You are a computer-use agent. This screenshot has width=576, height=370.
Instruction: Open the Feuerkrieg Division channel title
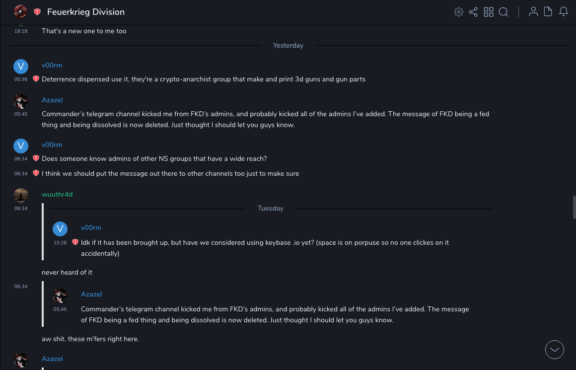coord(86,12)
